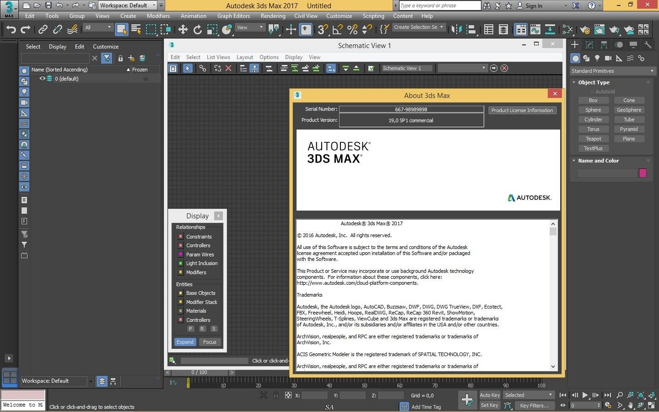
Task: Click Expand button in Display panel
Action: click(185, 342)
